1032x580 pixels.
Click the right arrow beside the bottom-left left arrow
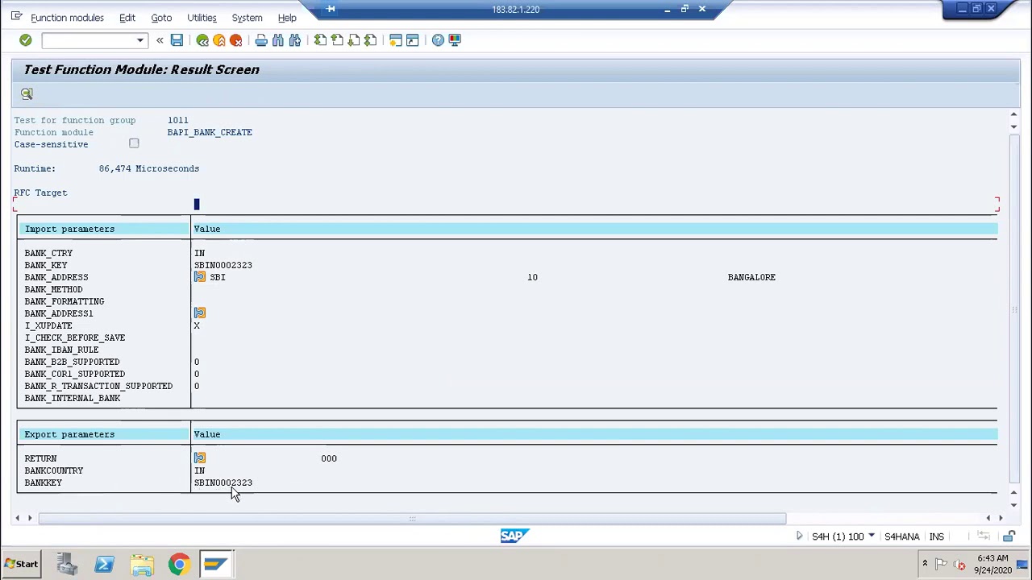point(30,519)
